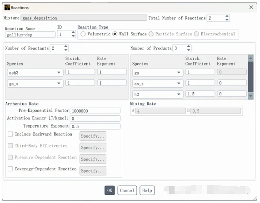The height and width of the screenshot is (203, 260).
Task: Click OK to confirm reaction
Action: pyautogui.click(x=110, y=190)
